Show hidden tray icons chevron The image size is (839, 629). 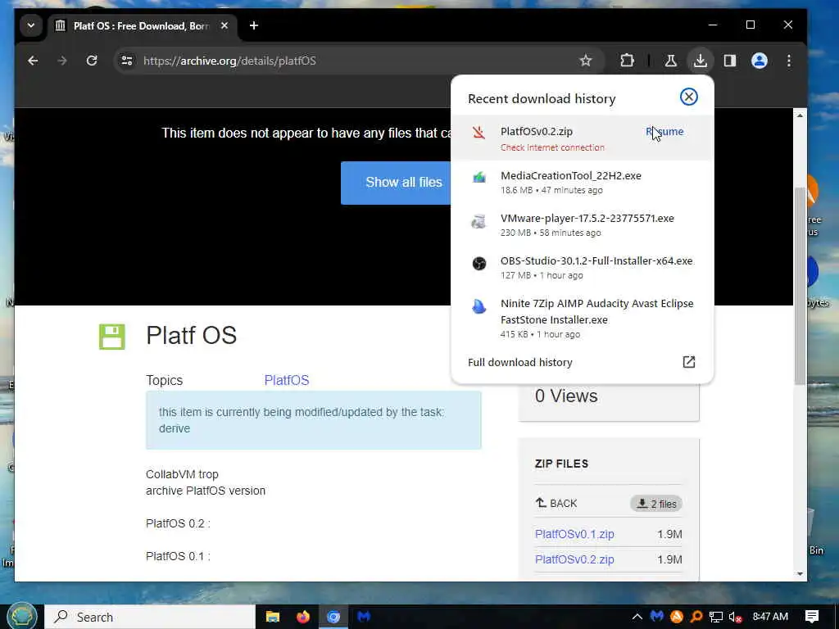click(637, 617)
